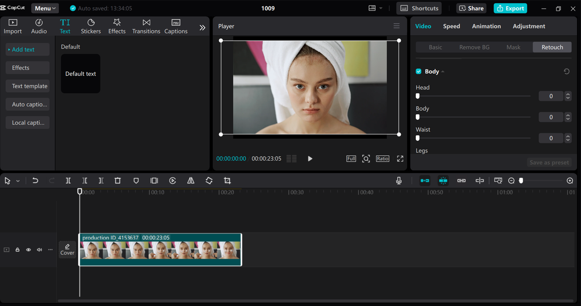
Task: Play the video preview
Action: [310, 158]
